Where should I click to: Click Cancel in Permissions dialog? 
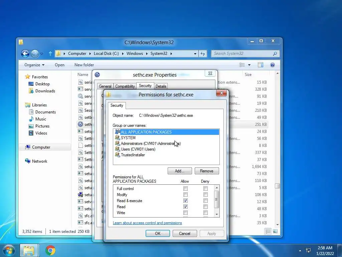pyautogui.click(x=185, y=233)
